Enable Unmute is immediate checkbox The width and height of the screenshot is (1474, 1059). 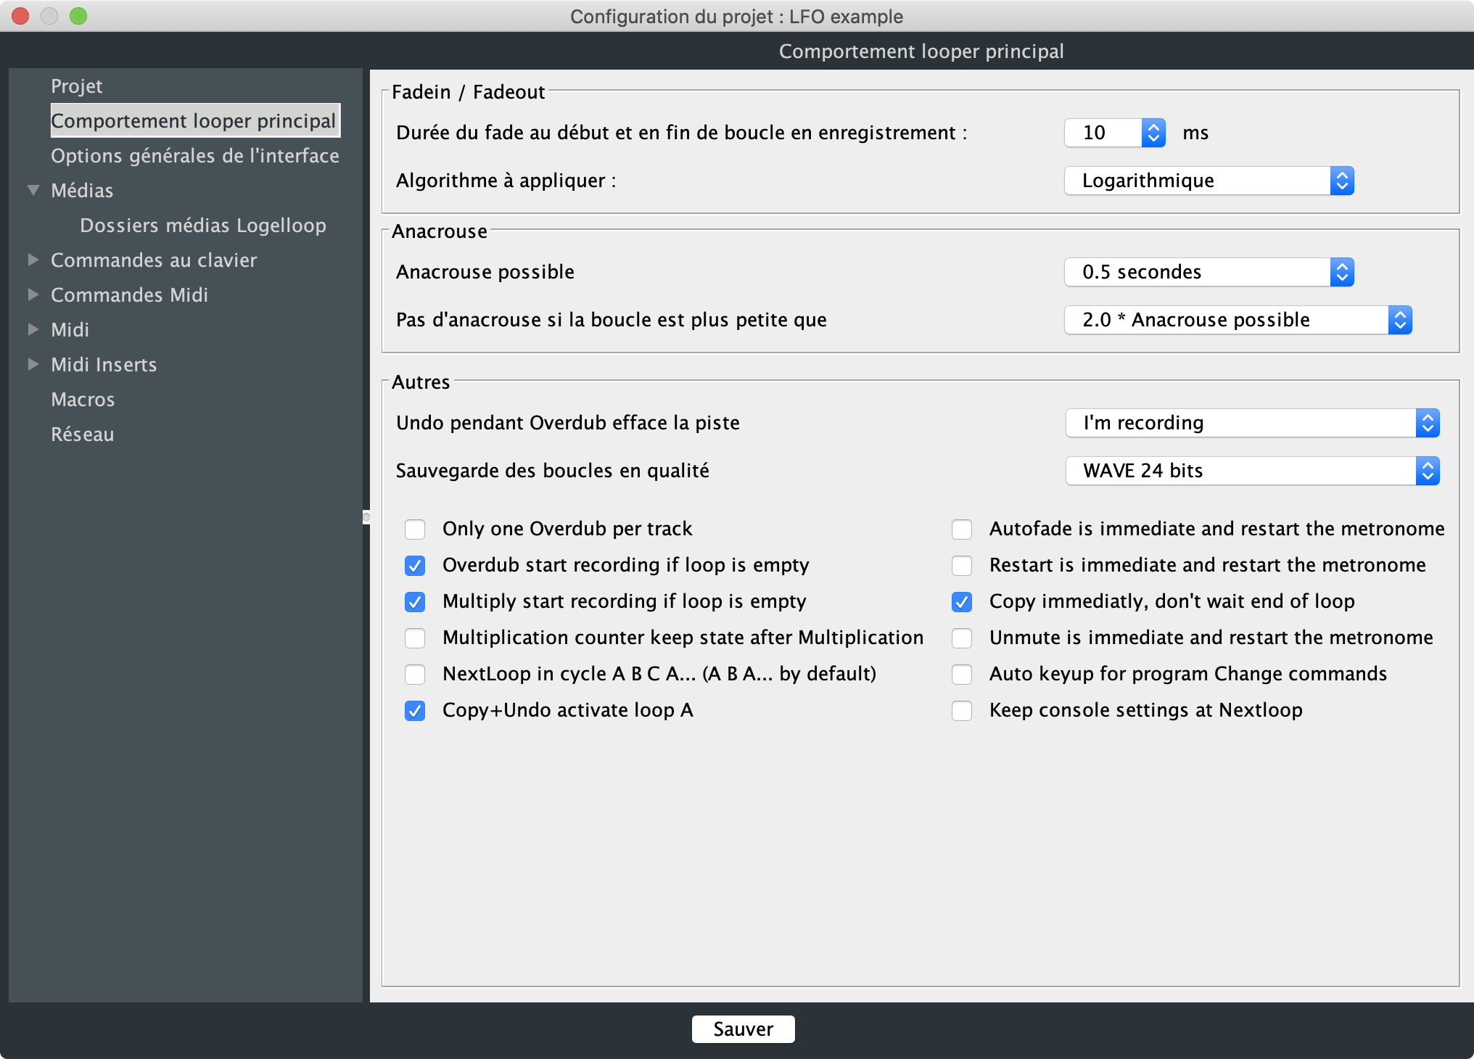(962, 638)
